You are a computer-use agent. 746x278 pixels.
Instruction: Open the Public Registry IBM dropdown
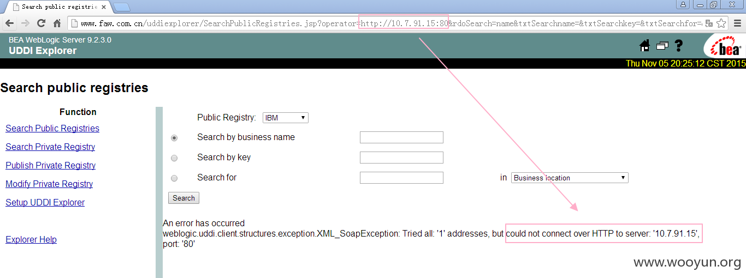pyautogui.click(x=286, y=118)
